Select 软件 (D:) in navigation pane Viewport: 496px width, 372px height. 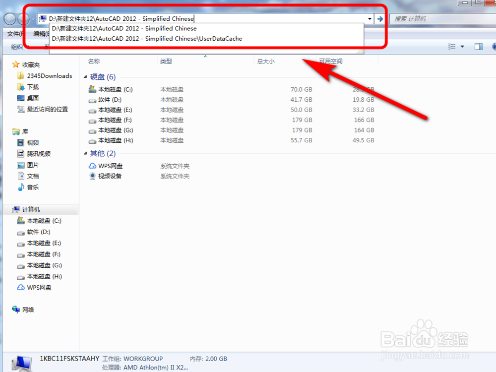click(38, 232)
